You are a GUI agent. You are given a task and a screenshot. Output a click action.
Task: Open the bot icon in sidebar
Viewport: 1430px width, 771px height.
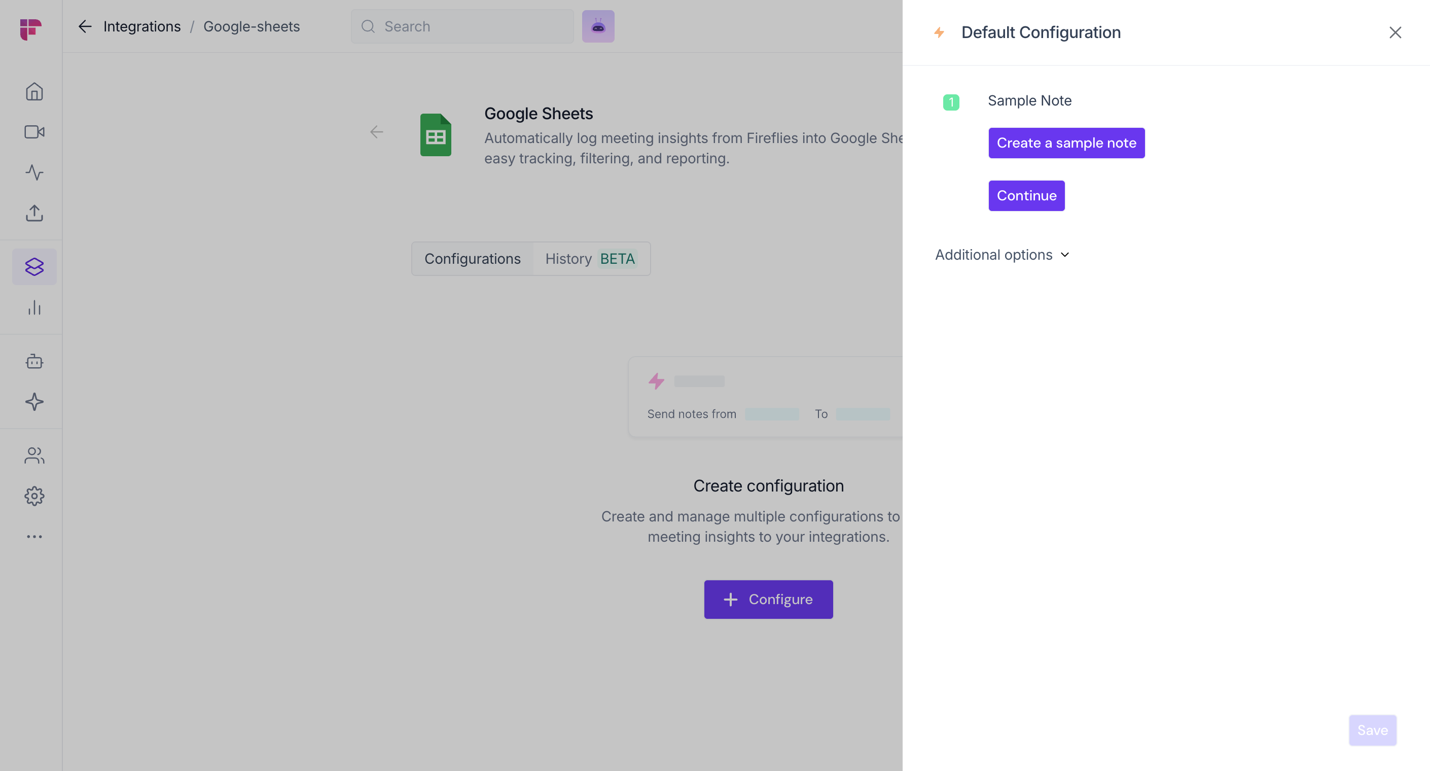pos(34,362)
